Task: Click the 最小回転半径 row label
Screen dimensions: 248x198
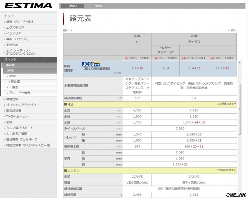Action: 73,98
